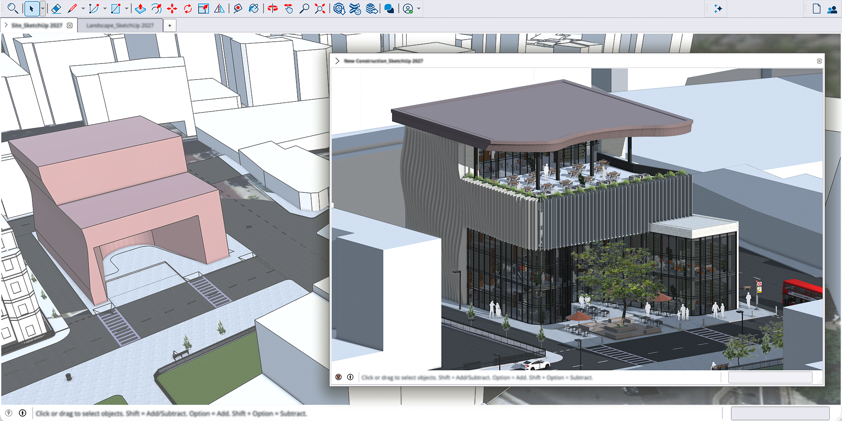
Task: Click the geolocation pin icon in main status bar
Action: click(x=9, y=413)
